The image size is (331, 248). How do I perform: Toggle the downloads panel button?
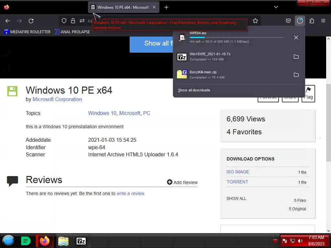[x=300, y=21]
